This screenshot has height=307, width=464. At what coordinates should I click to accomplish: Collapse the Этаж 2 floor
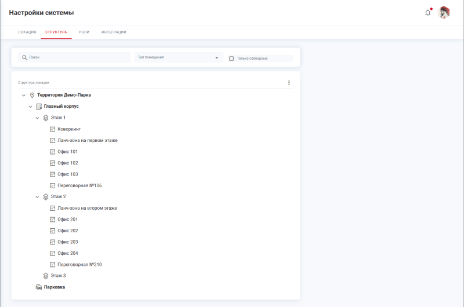pyautogui.click(x=38, y=197)
